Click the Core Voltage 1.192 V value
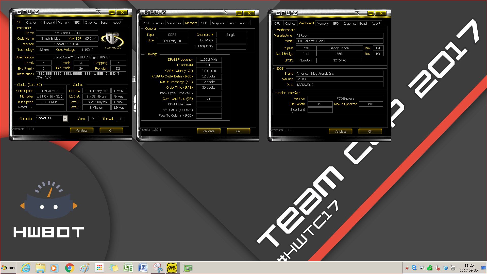Image resolution: width=487 pixels, height=274 pixels. coord(87,50)
